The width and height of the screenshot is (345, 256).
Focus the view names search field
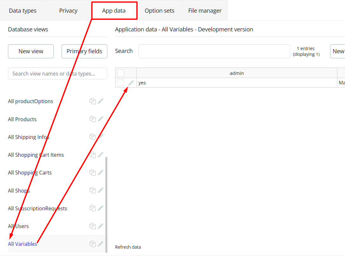coord(57,74)
